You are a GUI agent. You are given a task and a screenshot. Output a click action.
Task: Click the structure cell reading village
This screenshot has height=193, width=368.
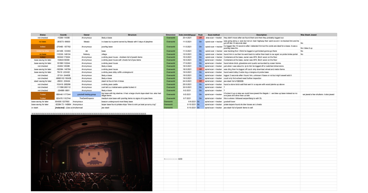click(132, 54)
